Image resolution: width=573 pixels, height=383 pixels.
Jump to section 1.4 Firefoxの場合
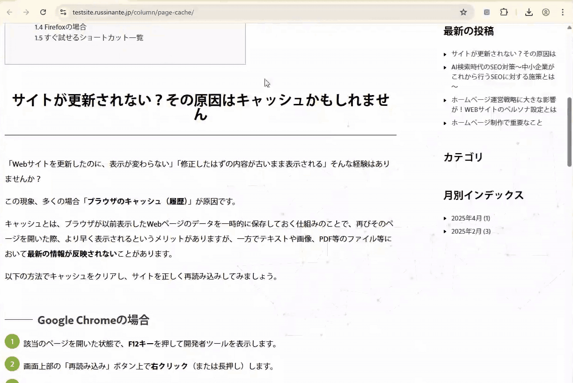click(60, 27)
